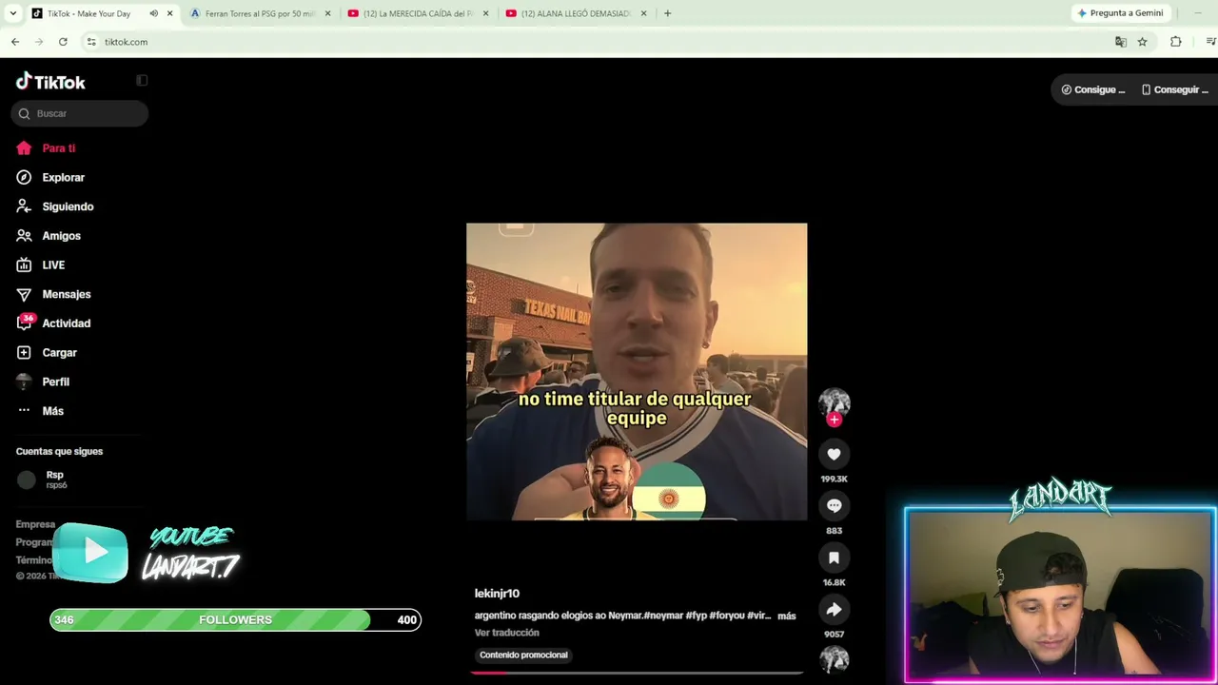This screenshot has width=1218, height=685.
Task: Seek along the video progress bar
Action: click(637, 672)
